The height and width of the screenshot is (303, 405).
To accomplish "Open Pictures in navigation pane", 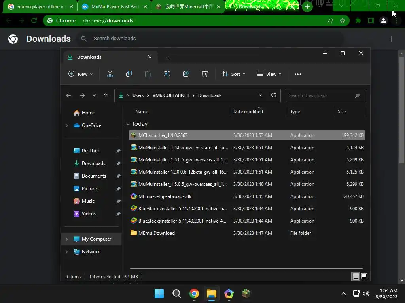I will point(90,189).
